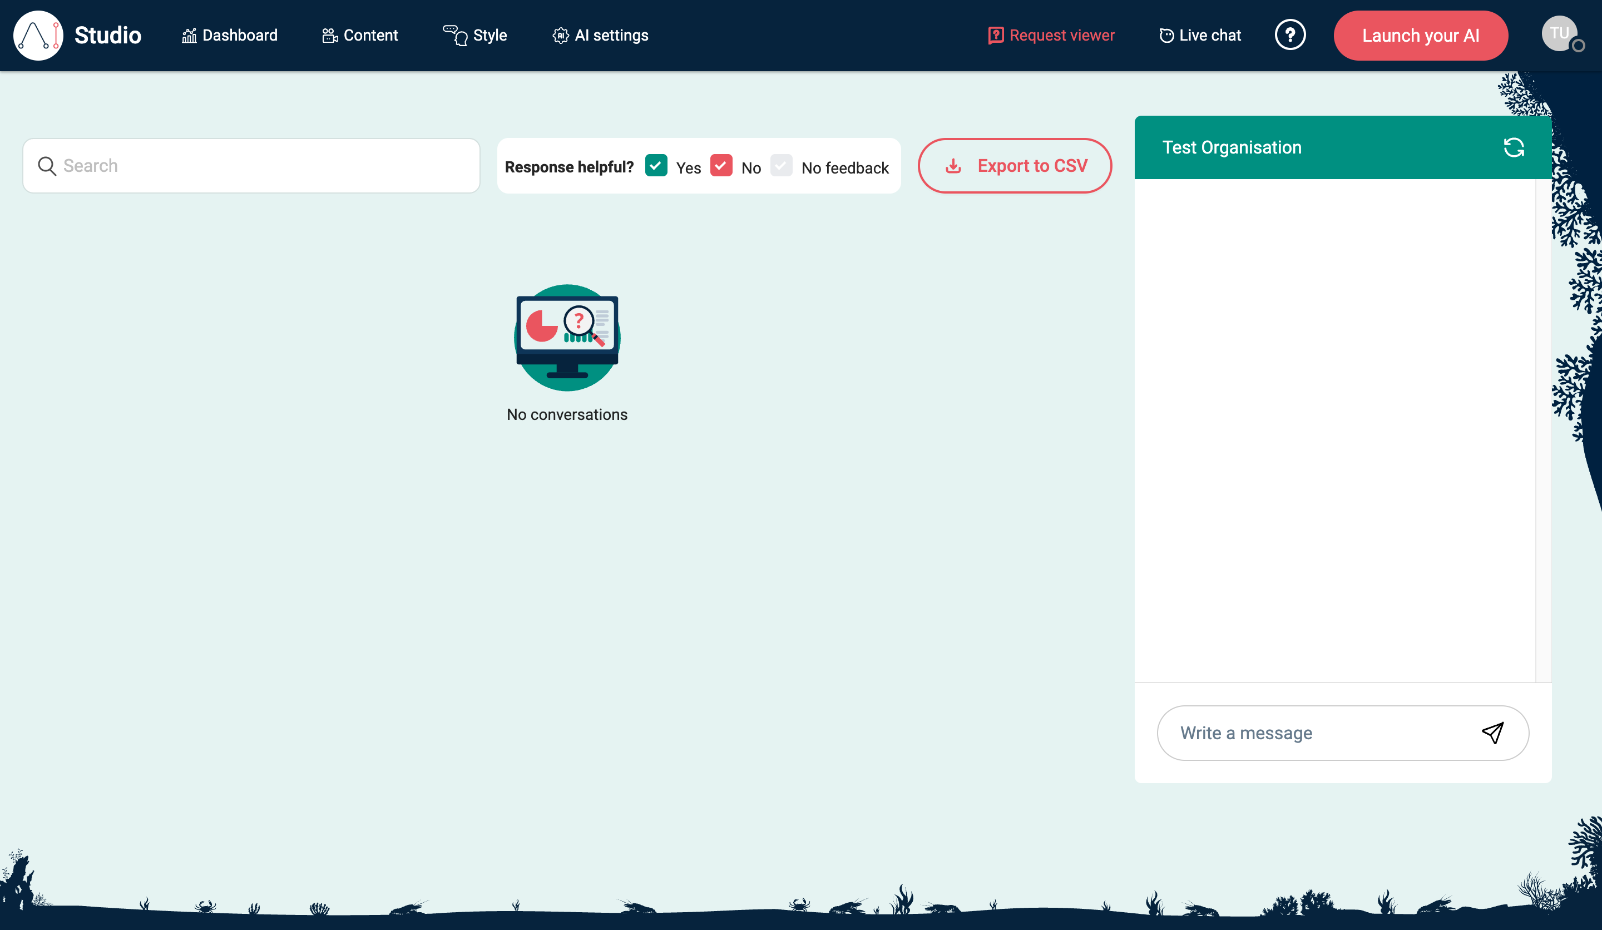Open Request viewer
This screenshot has height=930, width=1602.
1051,35
